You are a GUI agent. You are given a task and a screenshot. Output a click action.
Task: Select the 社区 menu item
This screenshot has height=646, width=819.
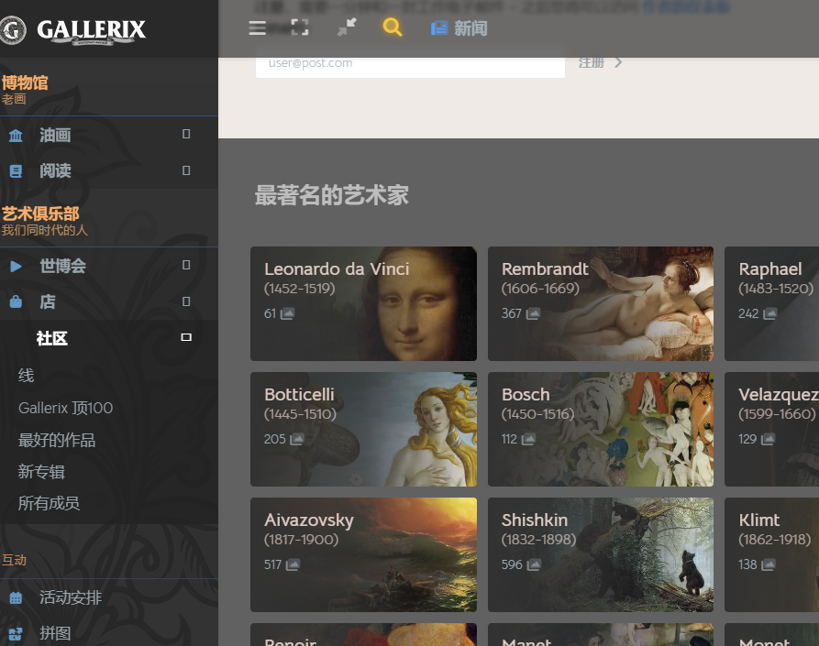[51, 338]
